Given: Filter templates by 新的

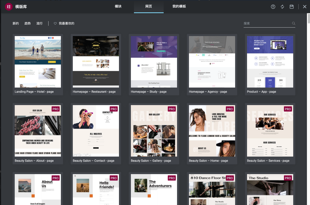Looking at the screenshot, I should click(16, 23).
